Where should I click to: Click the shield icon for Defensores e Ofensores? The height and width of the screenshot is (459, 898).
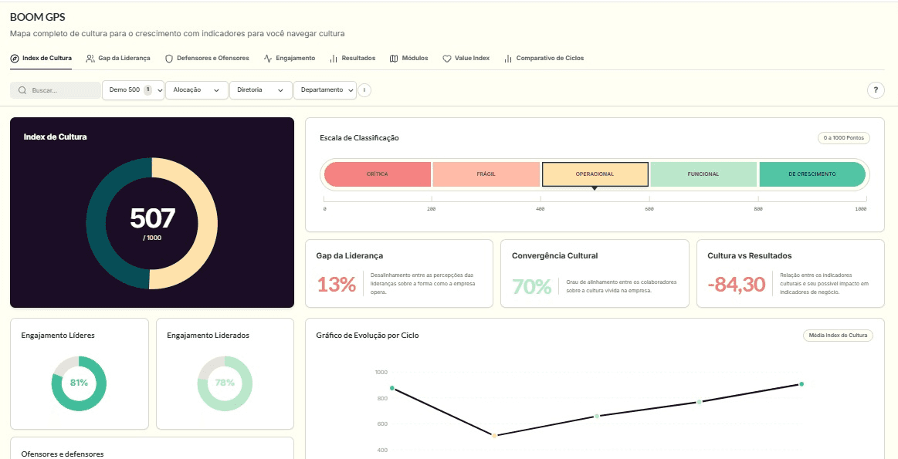pyautogui.click(x=169, y=59)
